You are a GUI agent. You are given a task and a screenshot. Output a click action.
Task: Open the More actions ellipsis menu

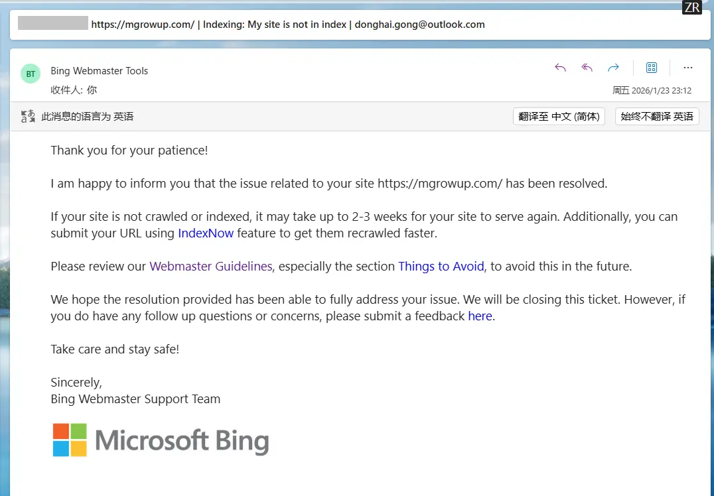pyautogui.click(x=688, y=68)
